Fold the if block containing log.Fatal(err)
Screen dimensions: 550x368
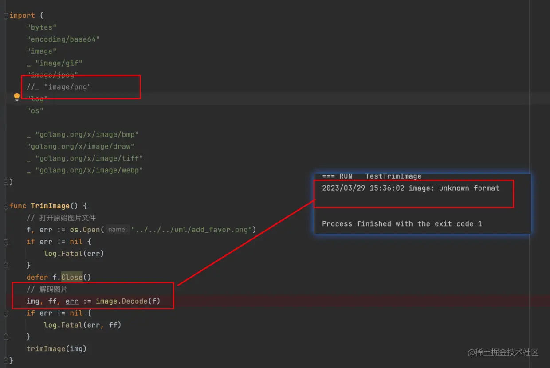coord(5,242)
